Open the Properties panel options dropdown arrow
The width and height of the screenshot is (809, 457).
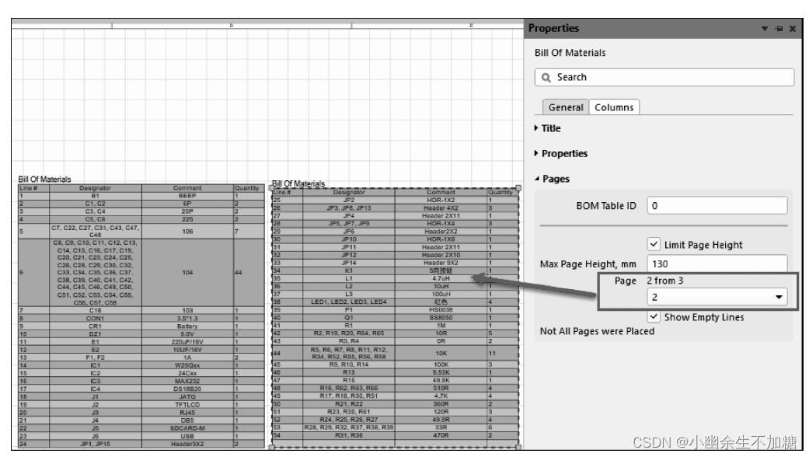tap(765, 29)
